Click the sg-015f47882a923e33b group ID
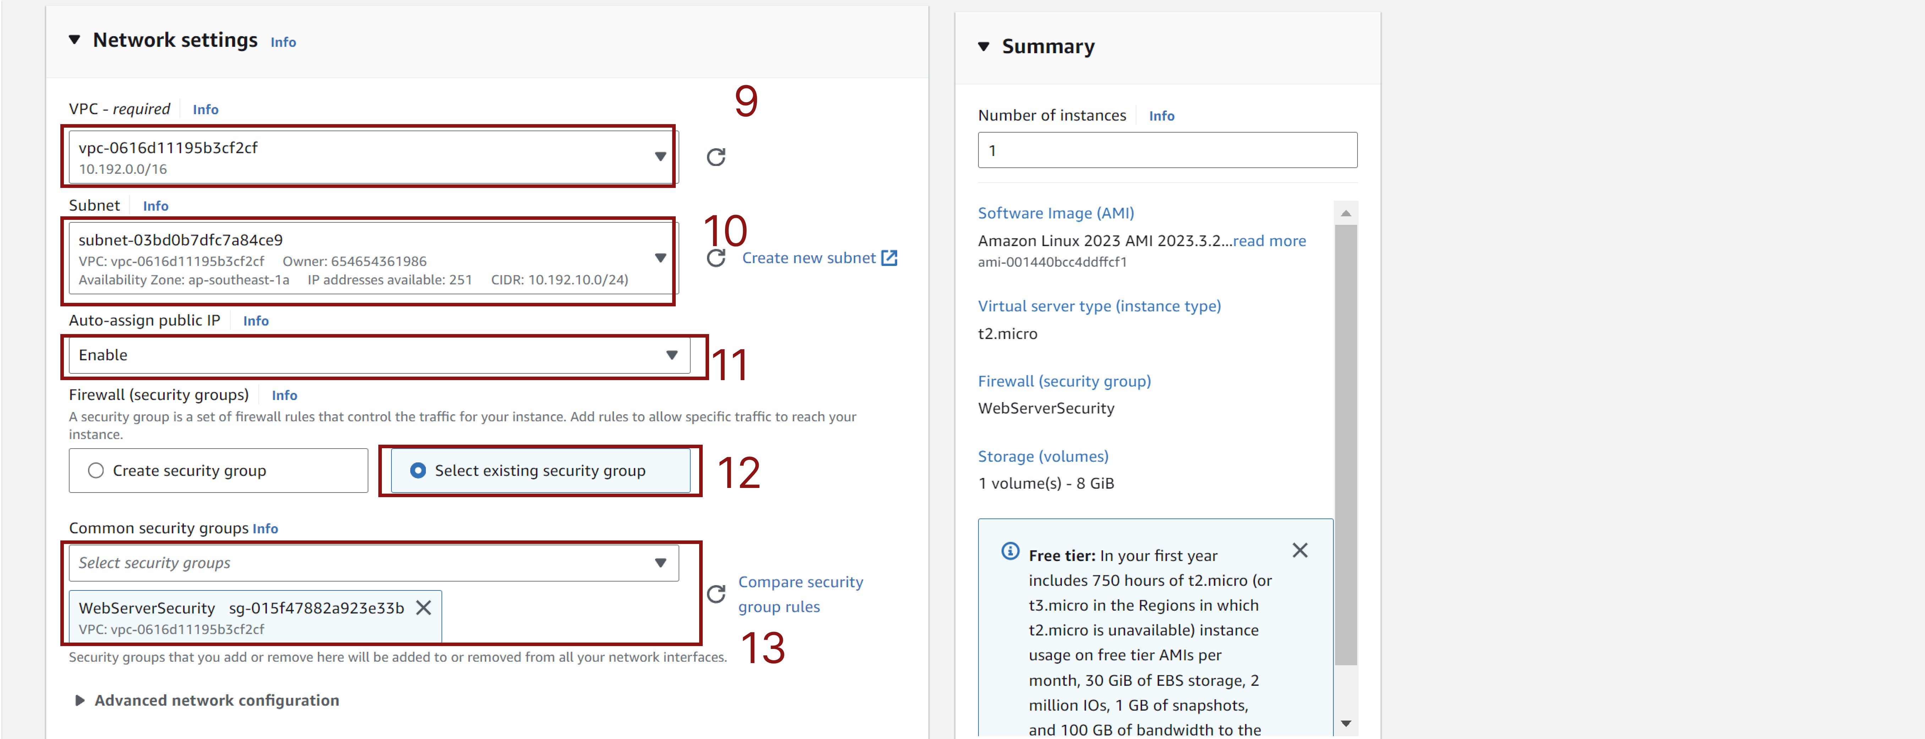 pos(316,609)
